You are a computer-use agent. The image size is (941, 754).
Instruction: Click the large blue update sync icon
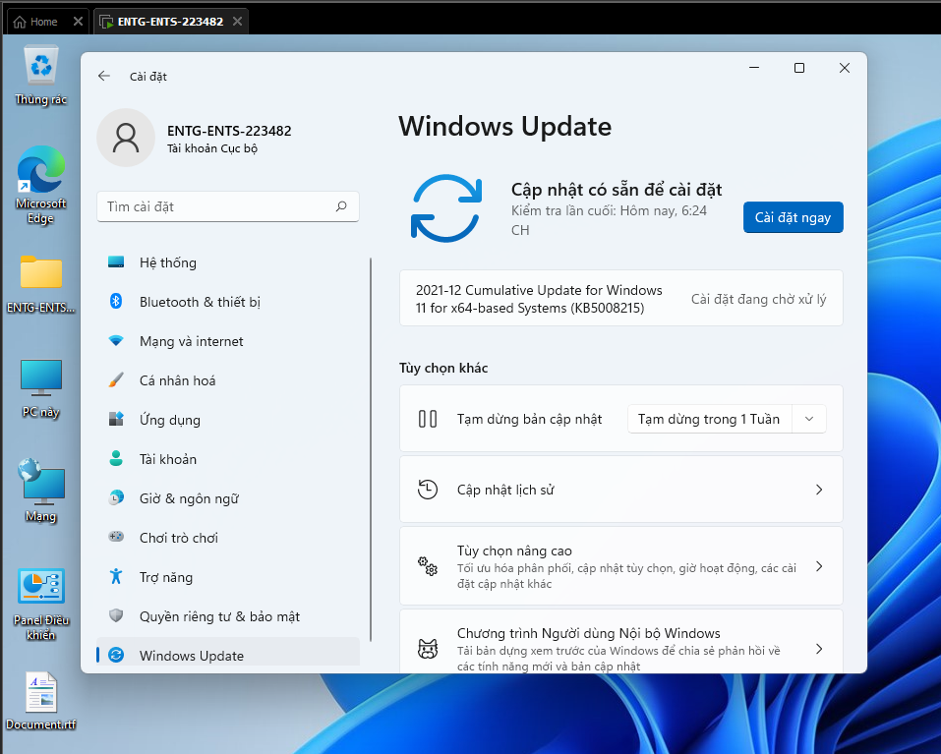(x=445, y=208)
